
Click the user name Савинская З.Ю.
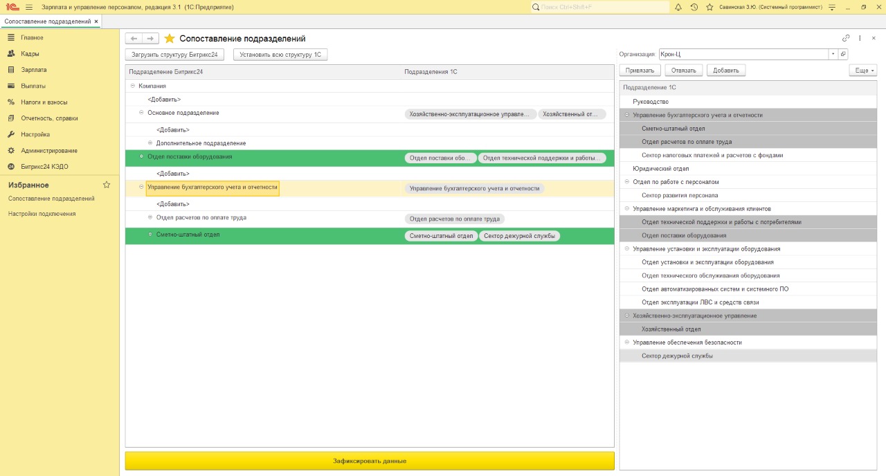point(771,7)
